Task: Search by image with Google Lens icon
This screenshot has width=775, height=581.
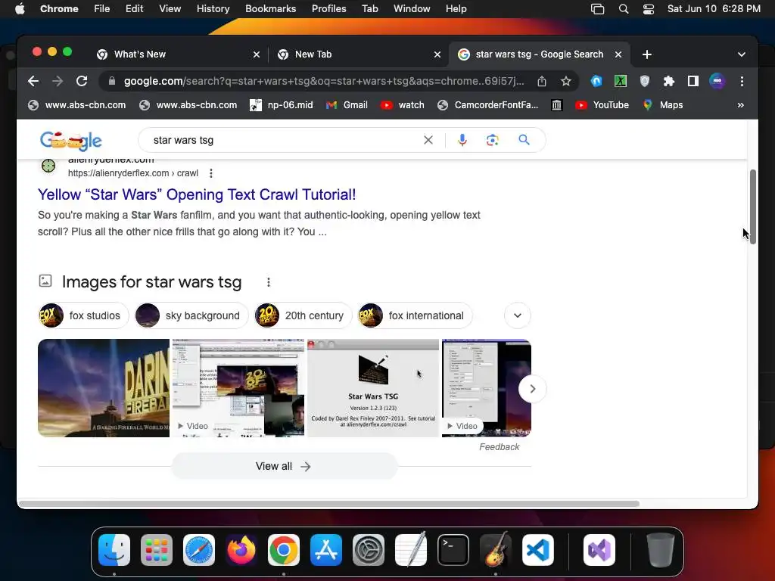Action: click(x=492, y=140)
